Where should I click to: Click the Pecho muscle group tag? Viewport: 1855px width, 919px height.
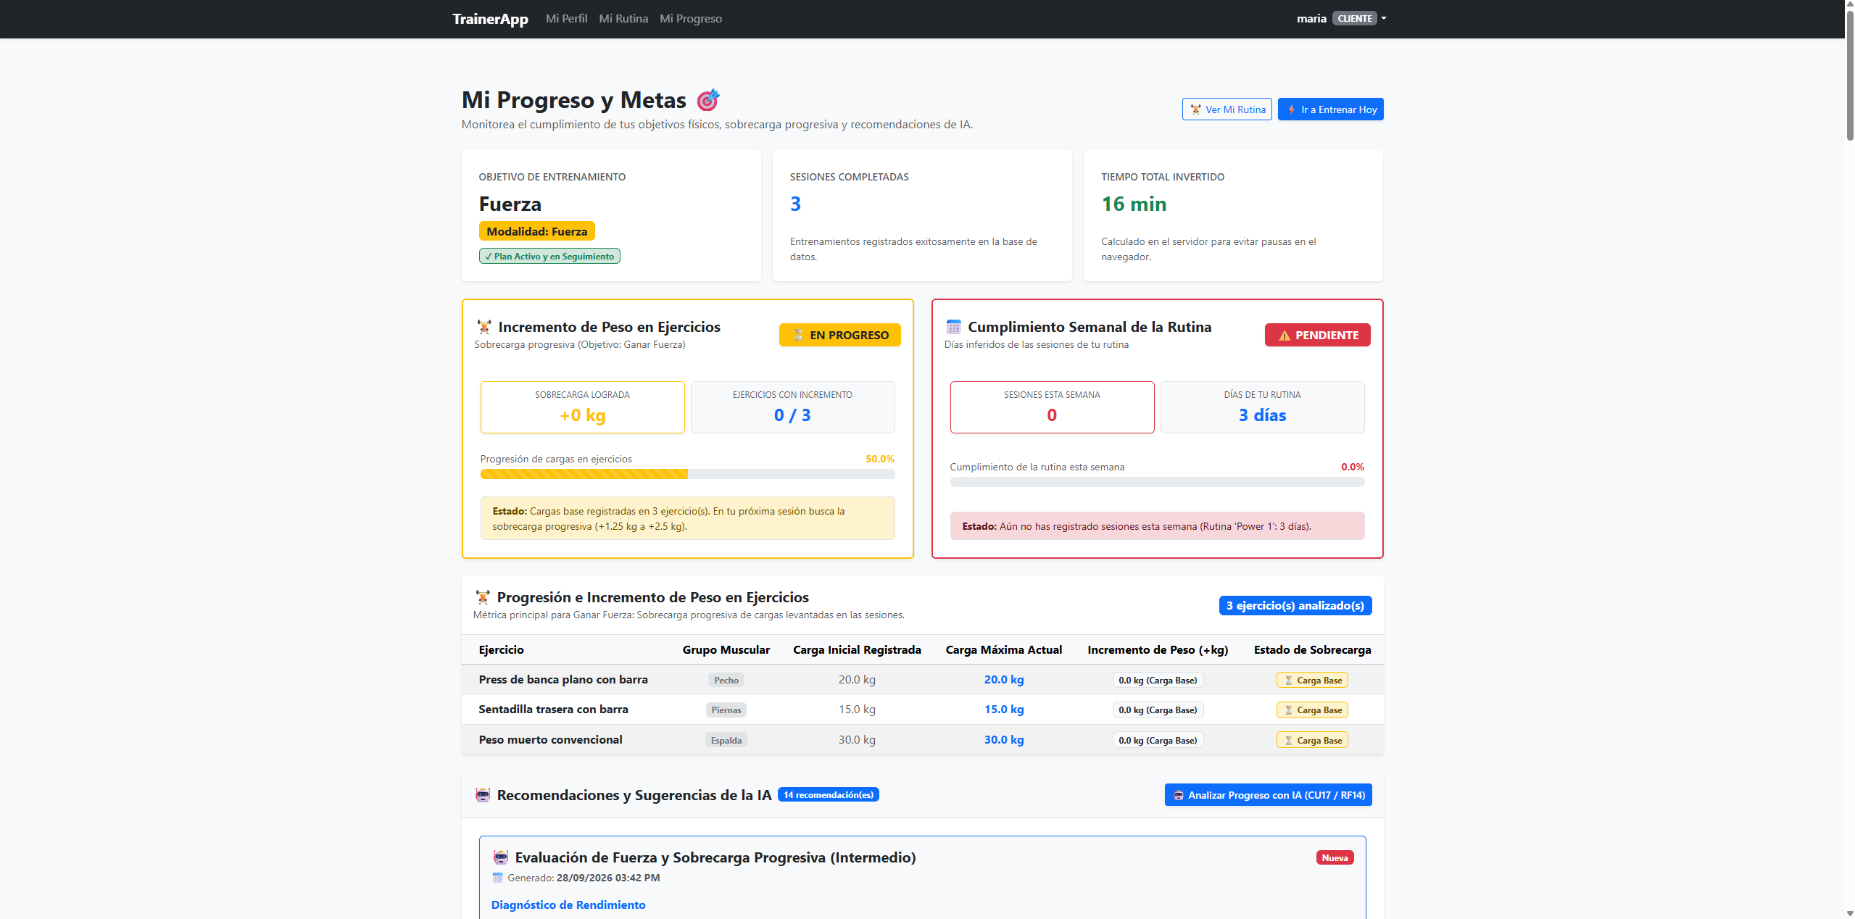click(x=726, y=680)
